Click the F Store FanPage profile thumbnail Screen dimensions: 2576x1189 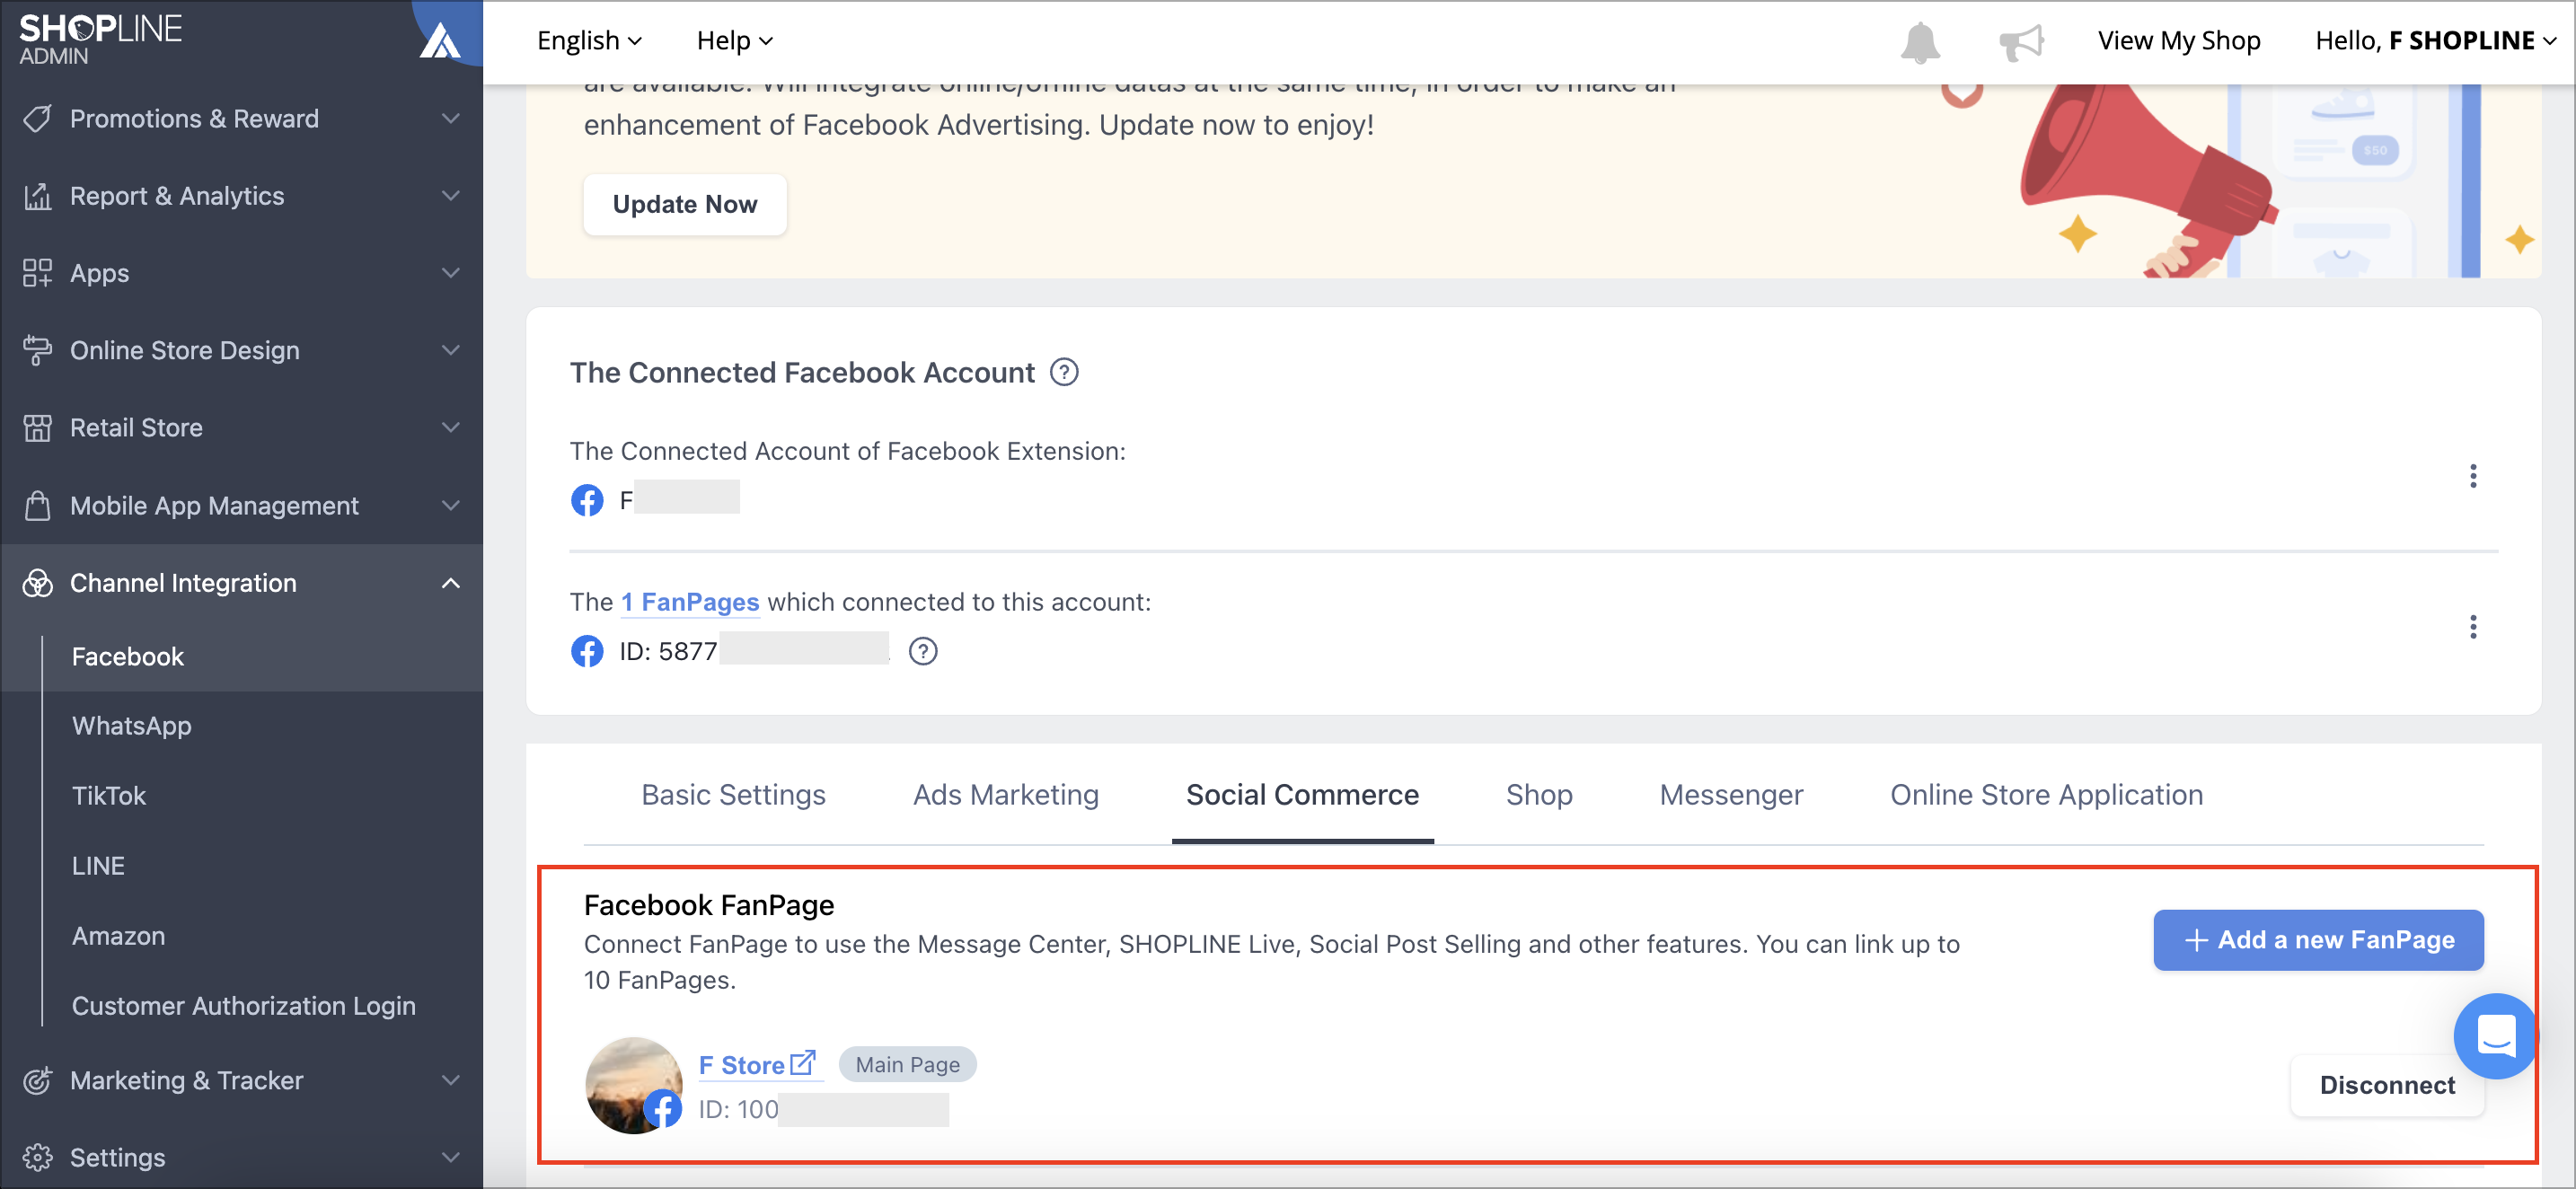pos(634,1085)
